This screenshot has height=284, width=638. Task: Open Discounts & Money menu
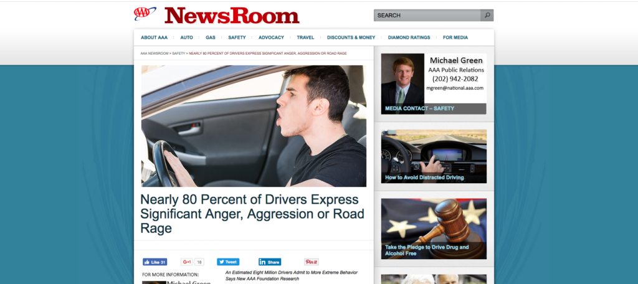tap(351, 37)
